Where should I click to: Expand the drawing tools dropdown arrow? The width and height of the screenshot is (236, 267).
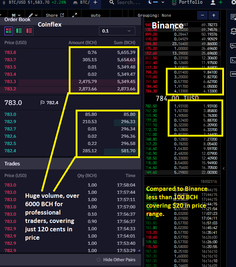click(36, 15)
